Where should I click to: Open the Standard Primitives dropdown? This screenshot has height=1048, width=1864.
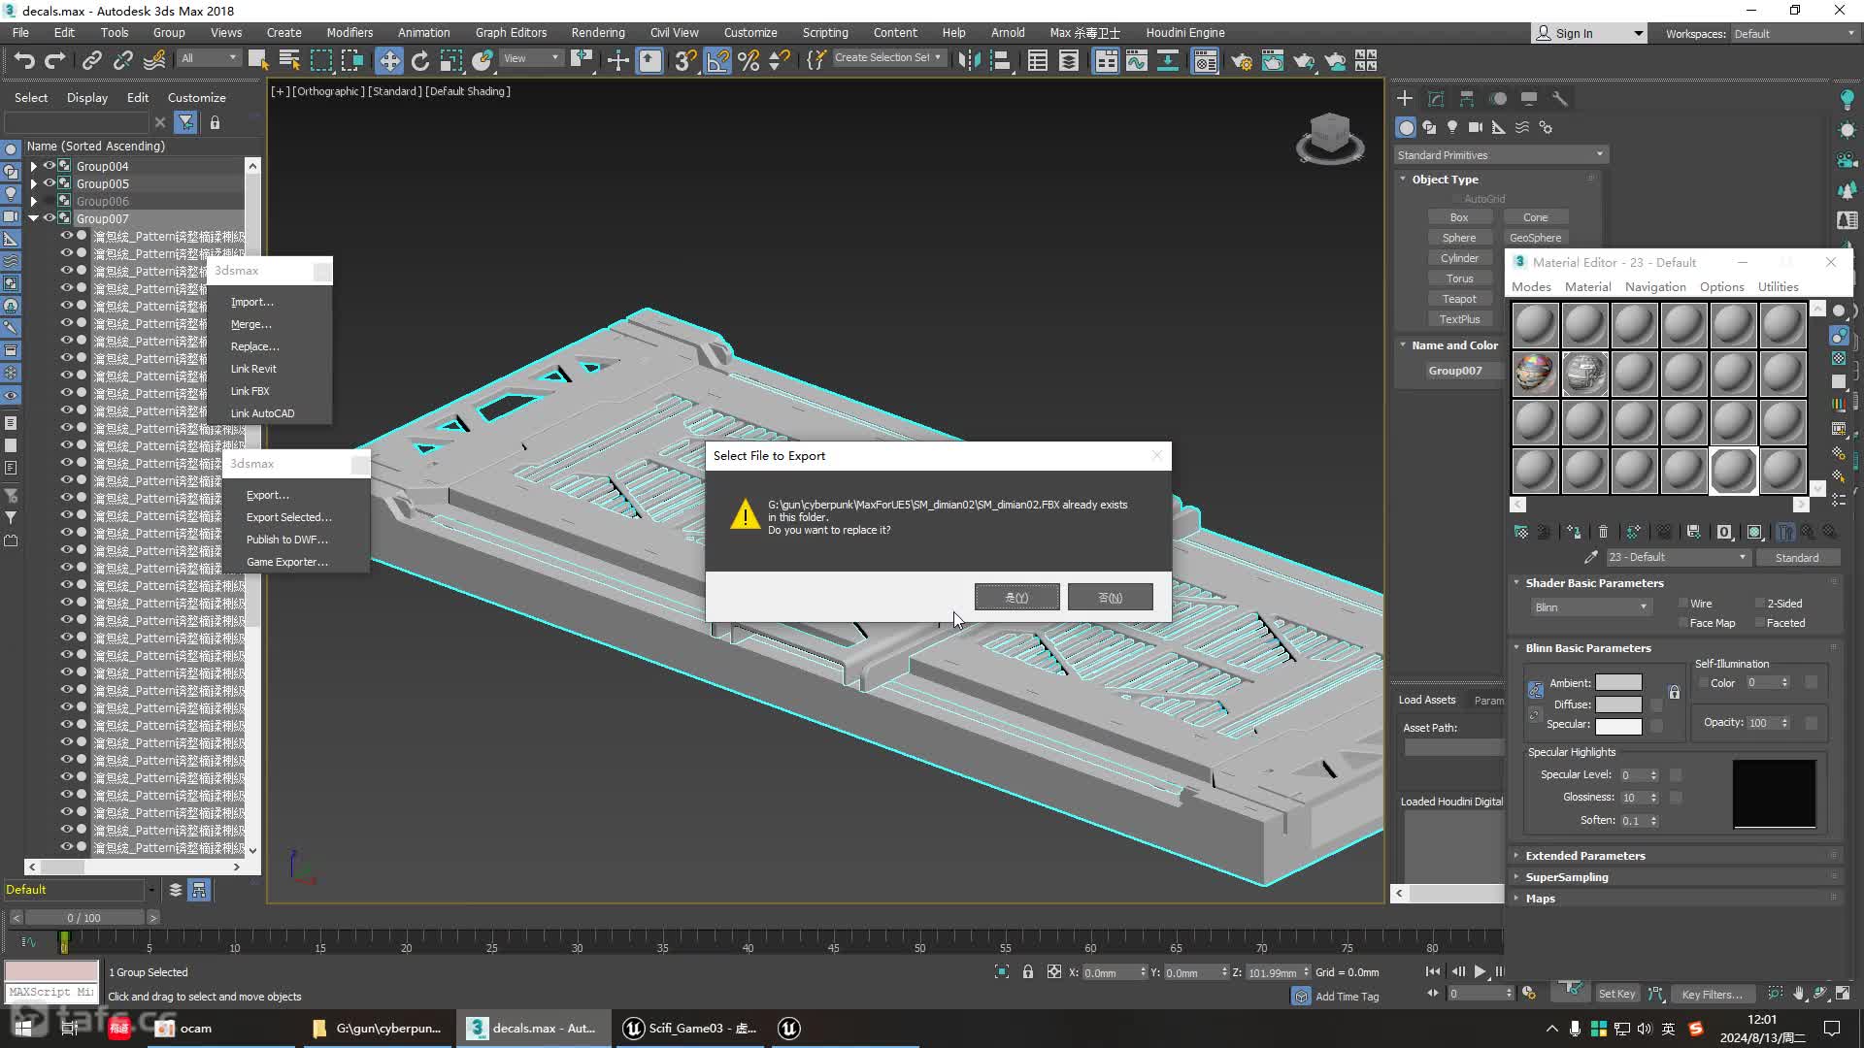(1501, 155)
